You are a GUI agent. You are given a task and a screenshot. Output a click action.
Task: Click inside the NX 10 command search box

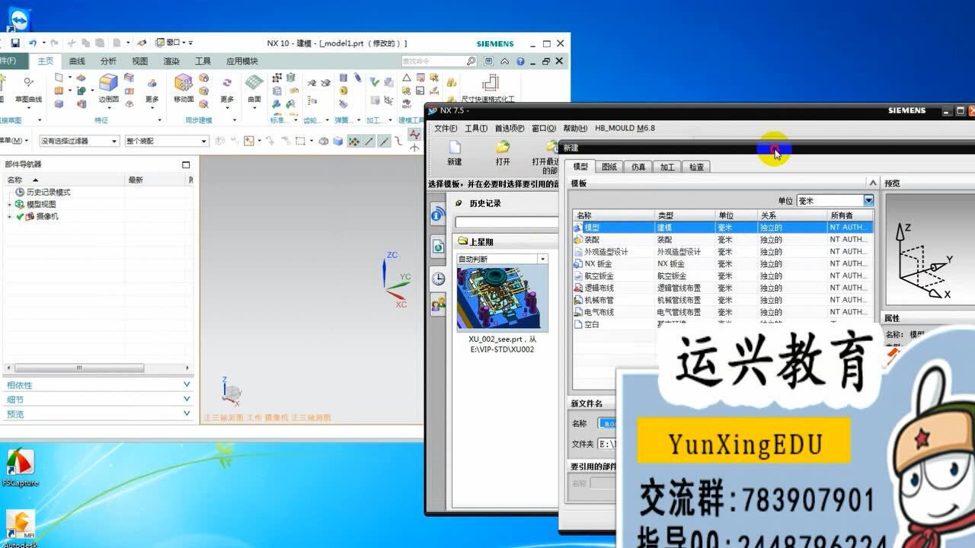click(434, 61)
